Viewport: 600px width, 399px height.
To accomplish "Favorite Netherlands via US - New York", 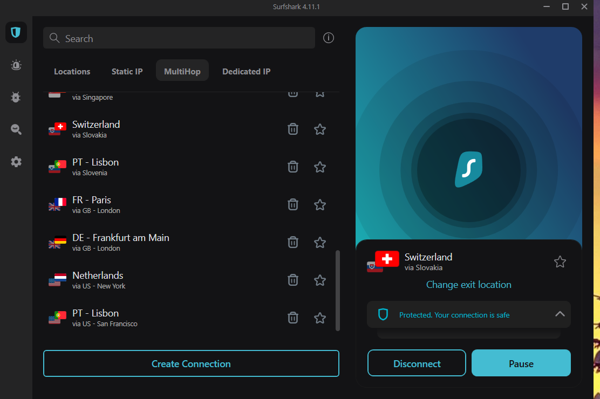I will 320,280.
